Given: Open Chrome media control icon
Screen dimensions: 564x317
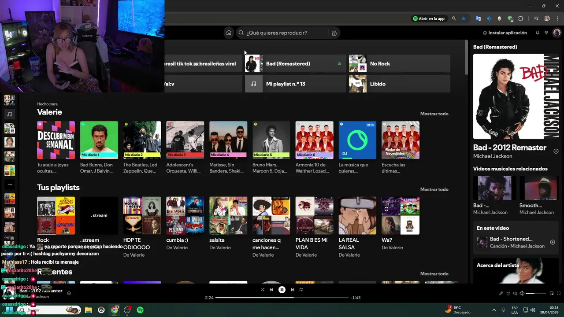Looking at the screenshot, I should point(536,18).
